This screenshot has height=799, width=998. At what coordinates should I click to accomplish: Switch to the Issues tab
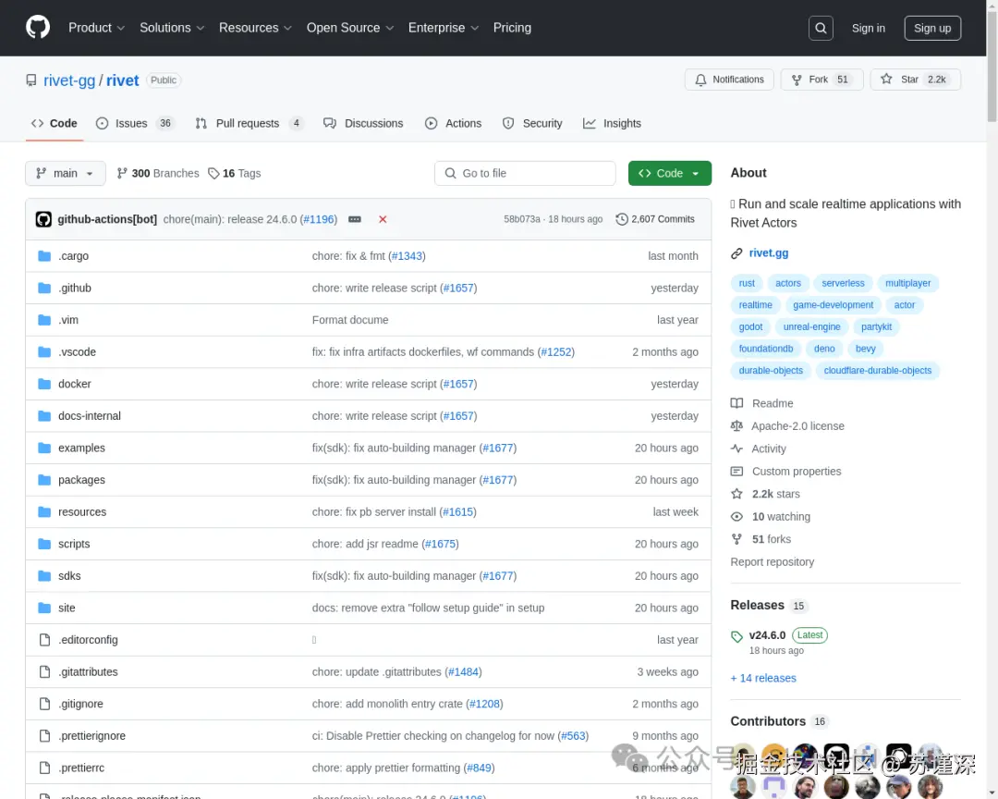[135, 124]
